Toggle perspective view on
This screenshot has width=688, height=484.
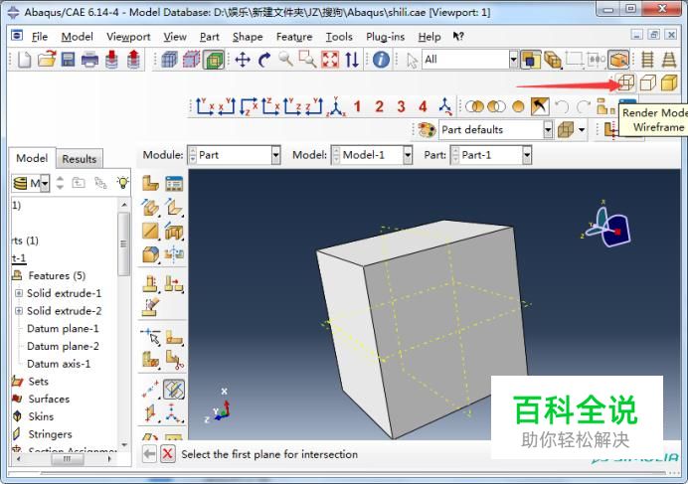point(669,60)
